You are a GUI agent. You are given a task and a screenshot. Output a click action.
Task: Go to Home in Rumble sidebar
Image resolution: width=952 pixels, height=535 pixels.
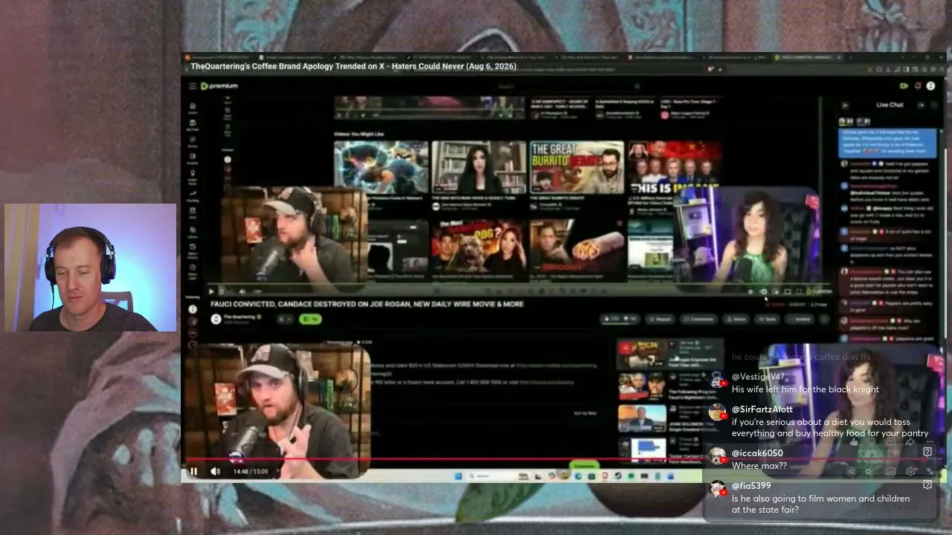(x=193, y=108)
